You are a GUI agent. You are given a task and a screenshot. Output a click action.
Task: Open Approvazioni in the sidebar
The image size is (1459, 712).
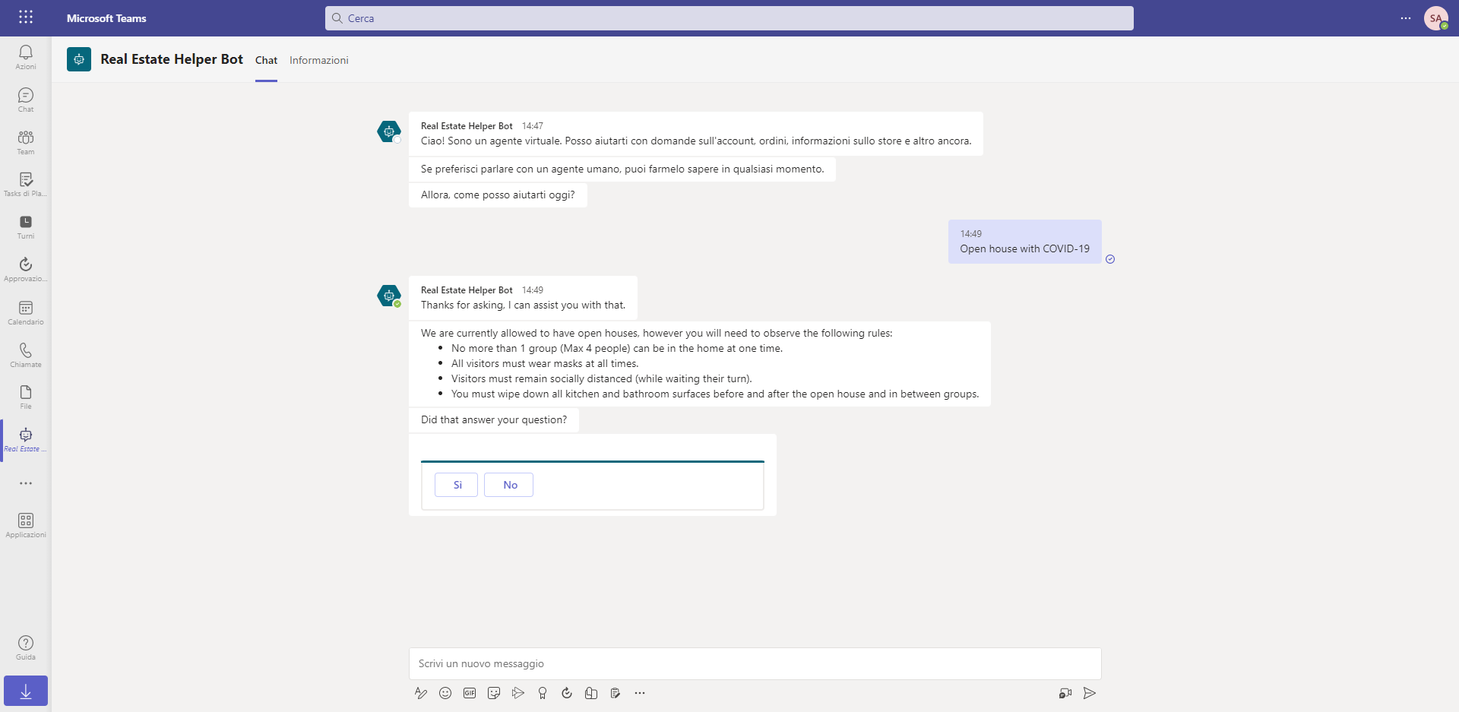tap(25, 269)
